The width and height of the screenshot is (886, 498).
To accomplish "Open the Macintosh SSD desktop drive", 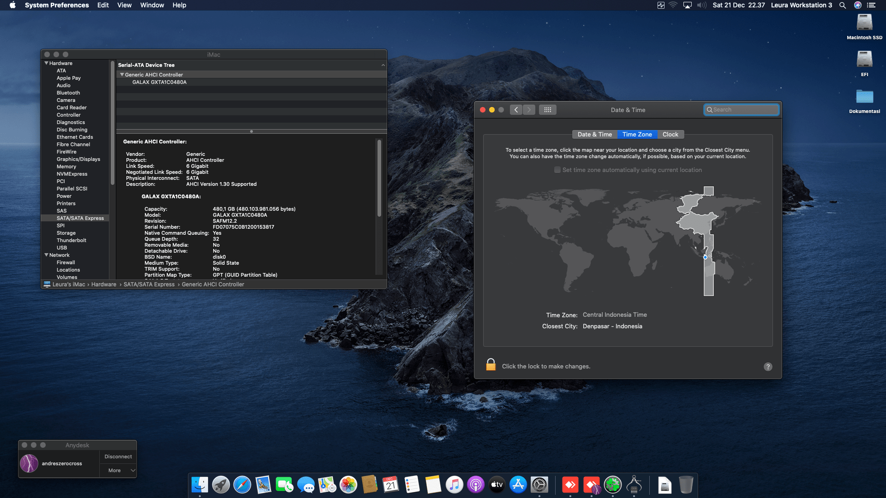I will (864, 23).
